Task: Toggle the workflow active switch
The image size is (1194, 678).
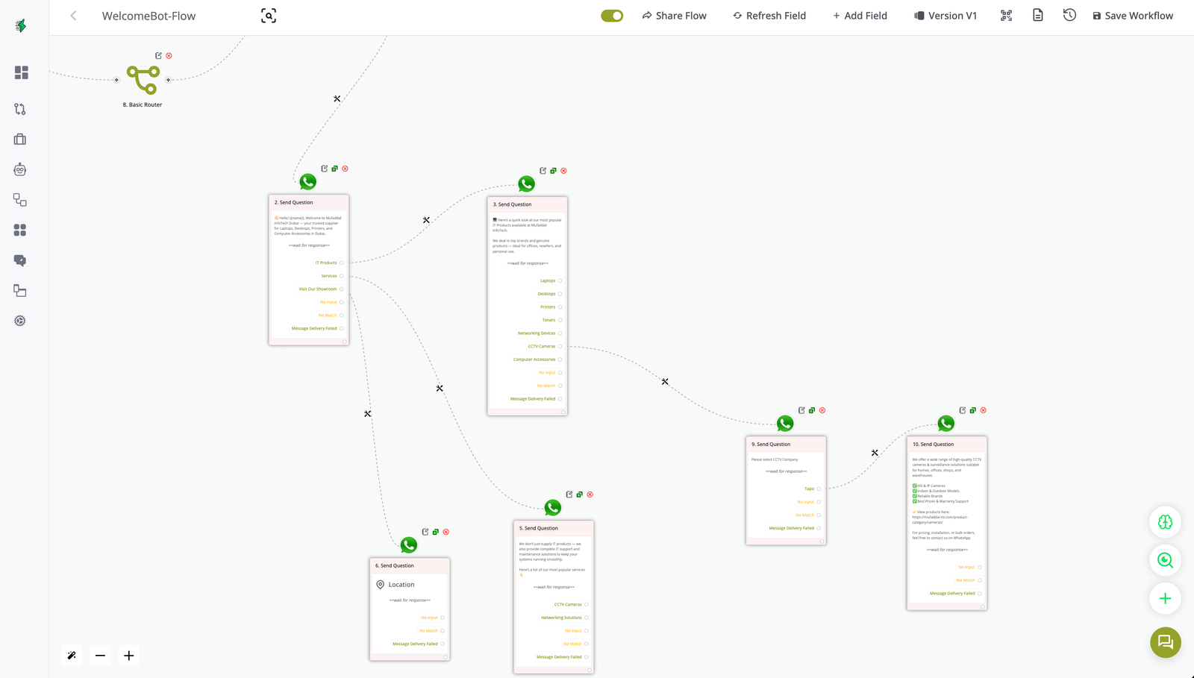Action: pos(612,16)
